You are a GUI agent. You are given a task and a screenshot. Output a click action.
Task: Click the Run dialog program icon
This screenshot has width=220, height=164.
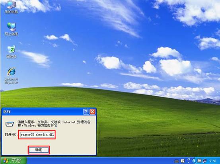tap(10, 124)
